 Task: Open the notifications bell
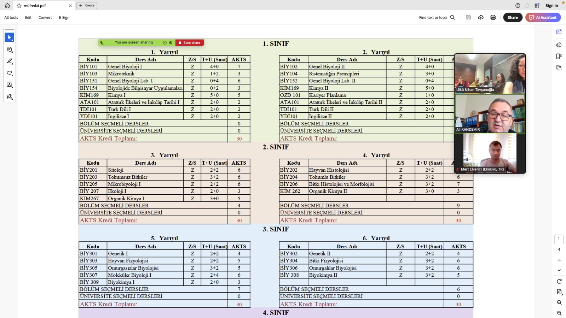pos(527,5)
